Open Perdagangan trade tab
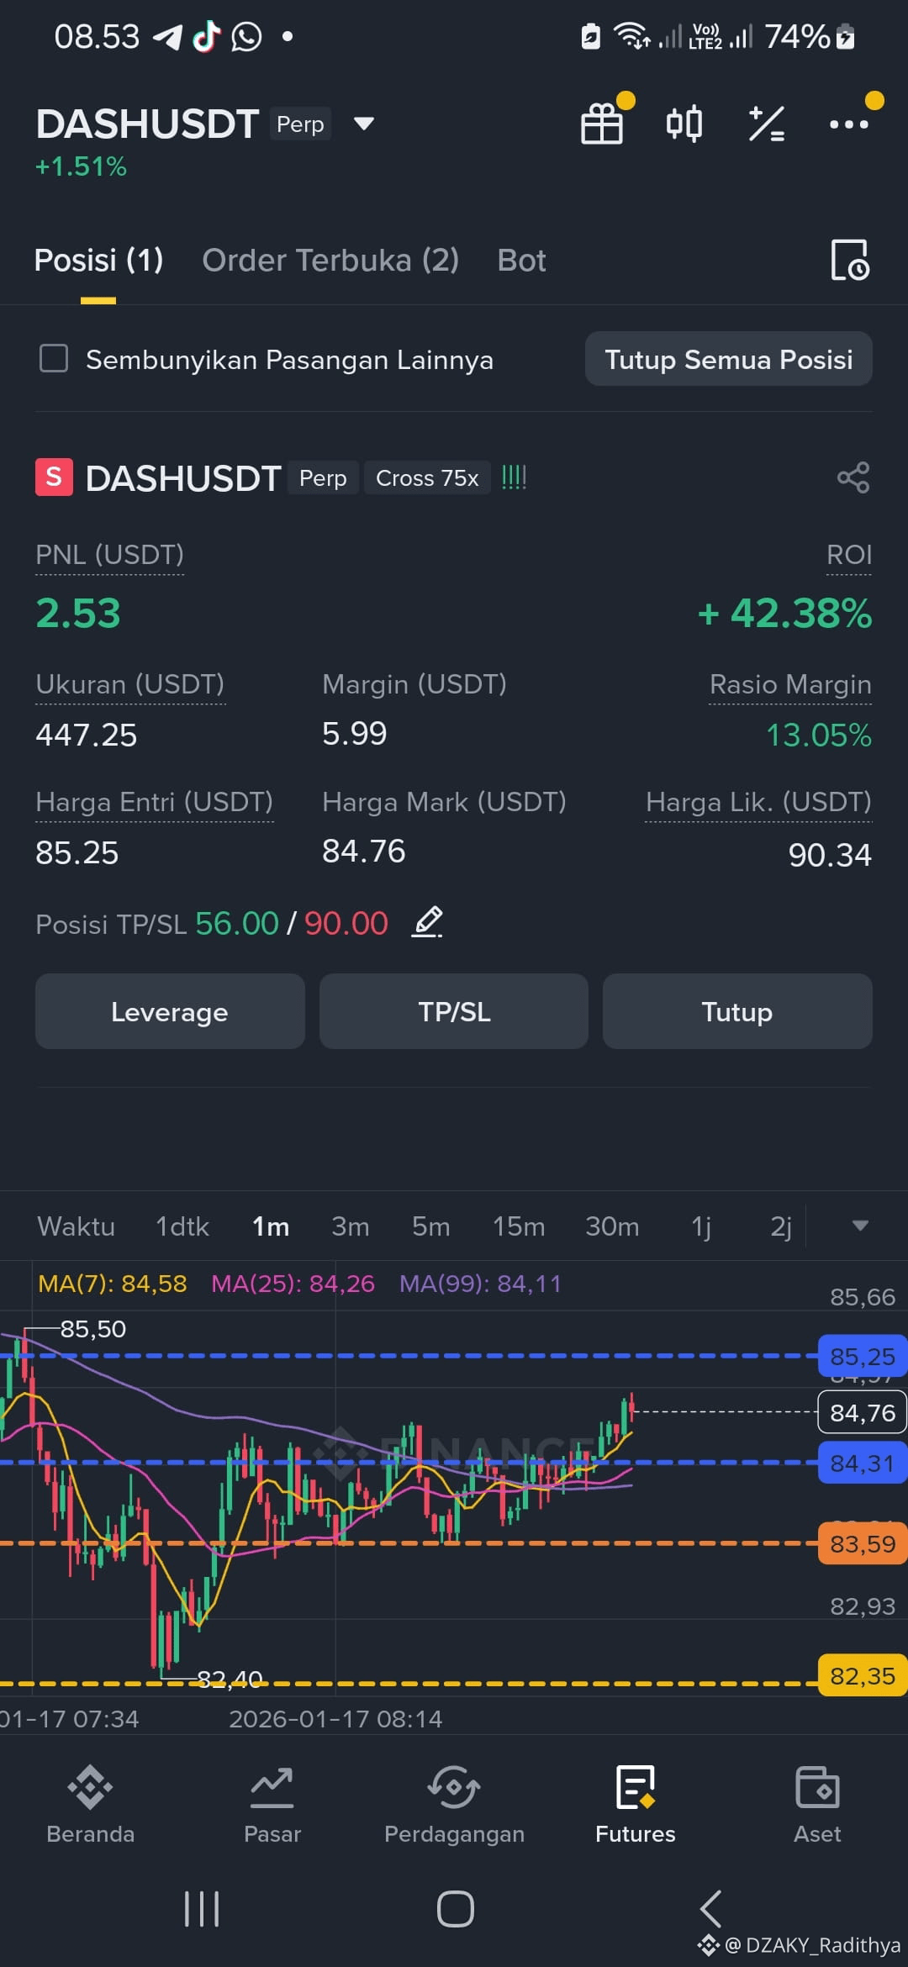908x1967 pixels. [x=454, y=1805]
